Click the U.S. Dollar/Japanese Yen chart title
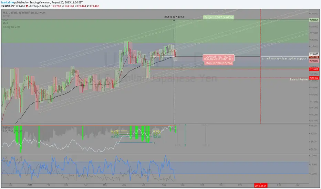The height and width of the screenshot is (189, 321). tap(24, 13)
